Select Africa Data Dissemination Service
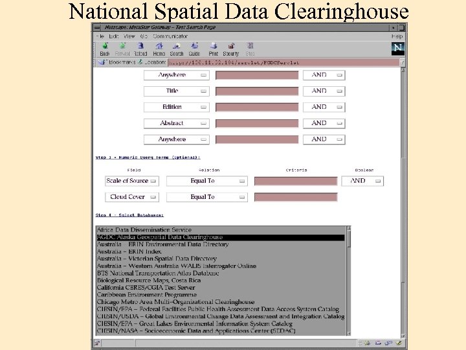The height and width of the screenshot is (350, 466). pos(221,229)
